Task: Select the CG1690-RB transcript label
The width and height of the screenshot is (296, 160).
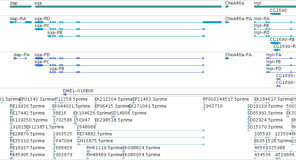Action: (282, 40)
